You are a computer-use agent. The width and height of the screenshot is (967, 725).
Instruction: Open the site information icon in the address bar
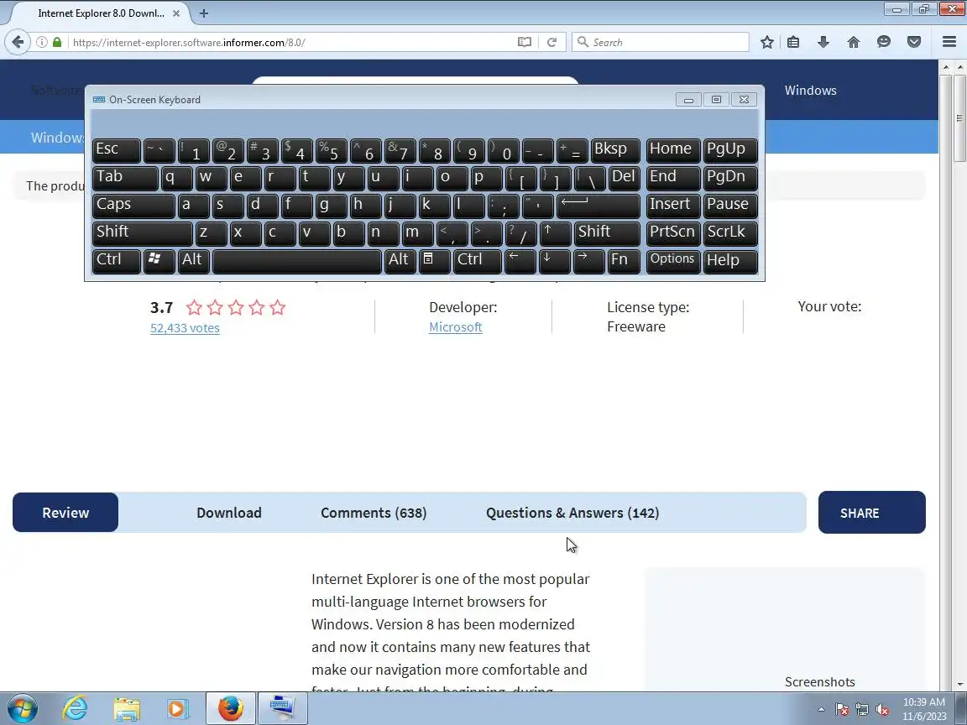pyautogui.click(x=41, y=42)
